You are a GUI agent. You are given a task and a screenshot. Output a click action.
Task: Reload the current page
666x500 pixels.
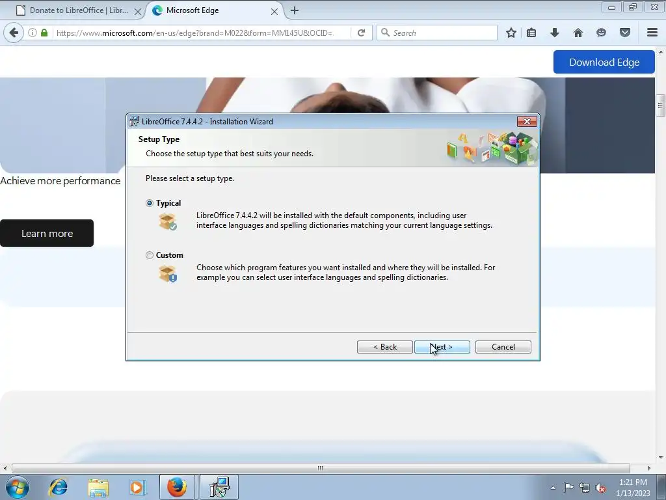362,33
